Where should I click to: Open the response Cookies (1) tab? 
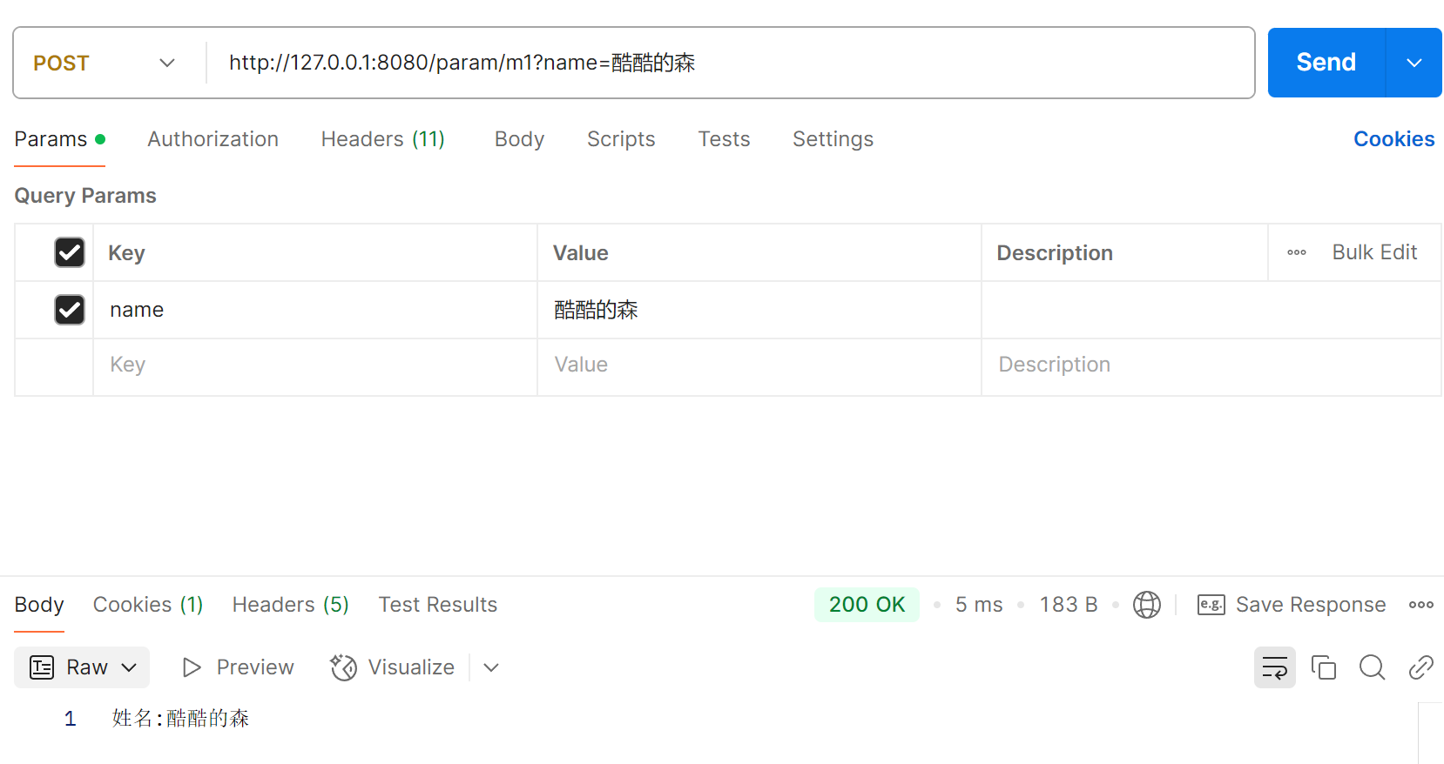pyautogui.click(x=148, y=605)
